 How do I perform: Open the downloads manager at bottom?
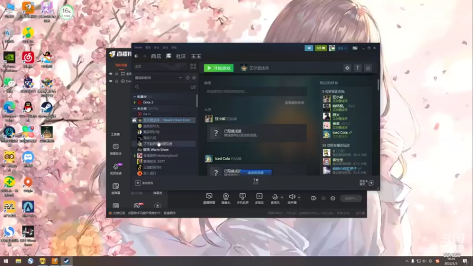pos(256,181)
